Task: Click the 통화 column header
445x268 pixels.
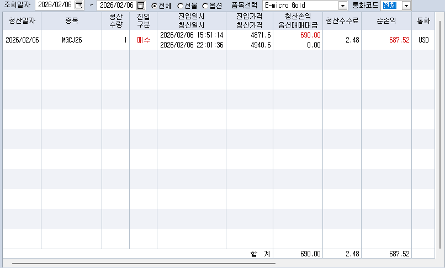Action: point(423,21)
